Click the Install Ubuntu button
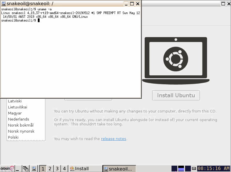 (176, 95)
